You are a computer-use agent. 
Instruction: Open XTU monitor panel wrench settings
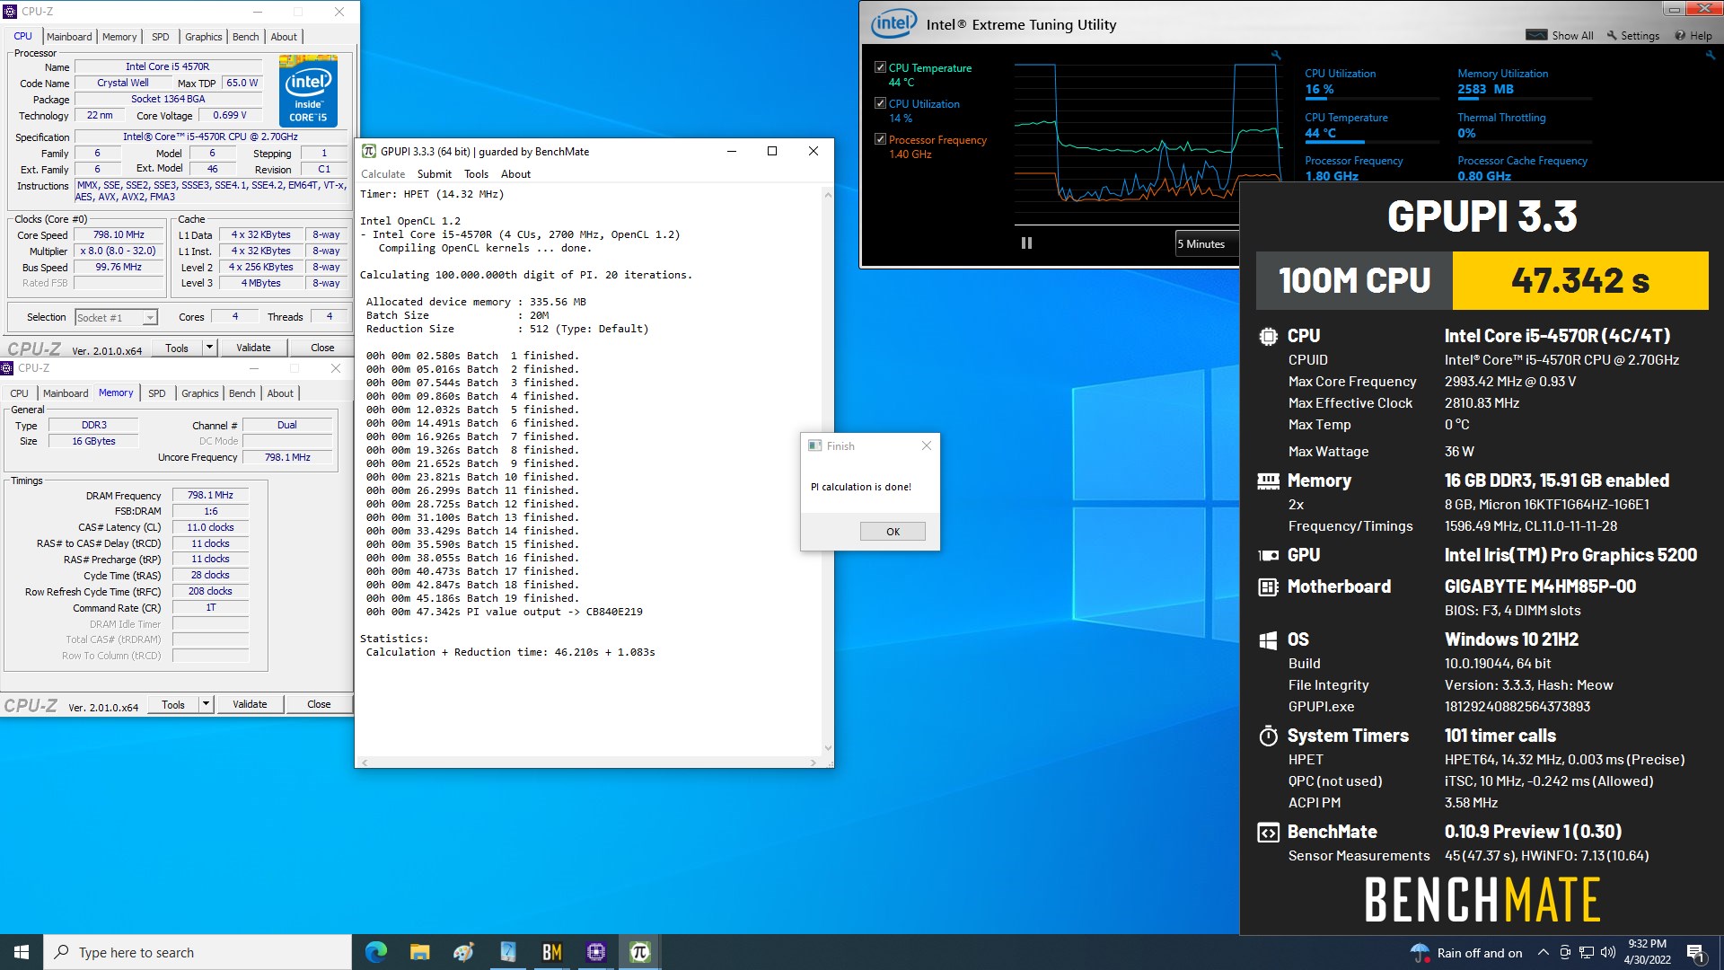tap(1710, 56)
